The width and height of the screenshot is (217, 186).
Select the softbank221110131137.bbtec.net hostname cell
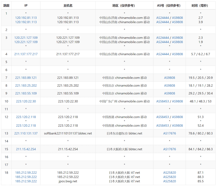(x=68, y=133)
